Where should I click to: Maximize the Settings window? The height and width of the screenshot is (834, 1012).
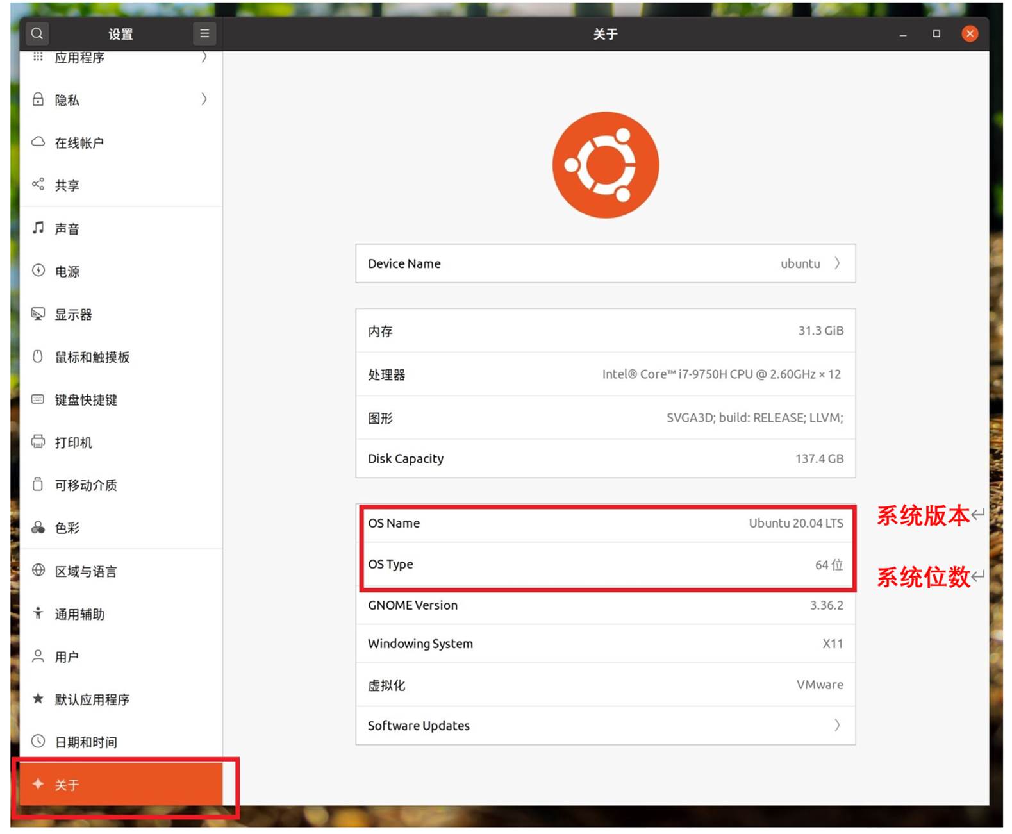[x=936, y=33]
